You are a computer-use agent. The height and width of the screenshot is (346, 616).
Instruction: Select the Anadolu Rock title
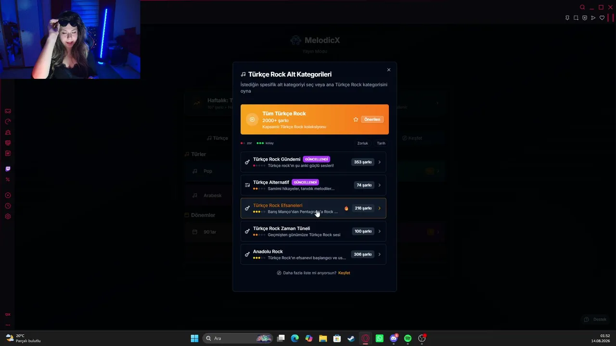pyautogui.click(x=268, y=251)
